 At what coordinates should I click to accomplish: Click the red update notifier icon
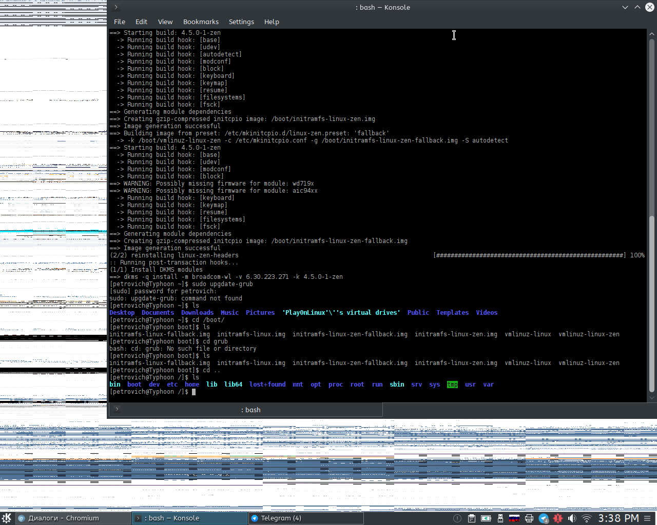point(558,518)
